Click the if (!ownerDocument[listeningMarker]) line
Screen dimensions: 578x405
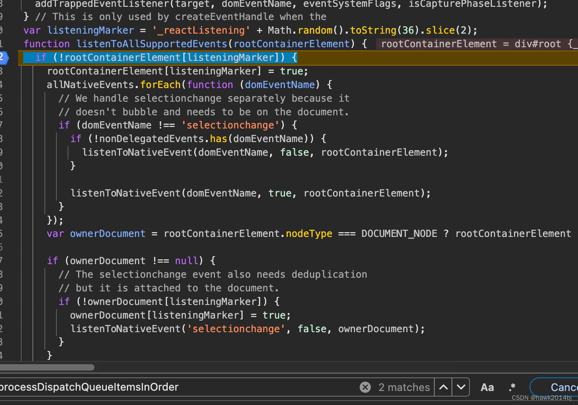[x=169, y=302]
